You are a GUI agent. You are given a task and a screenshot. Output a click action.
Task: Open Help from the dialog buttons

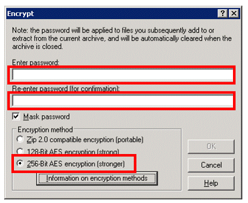[211, 183]
